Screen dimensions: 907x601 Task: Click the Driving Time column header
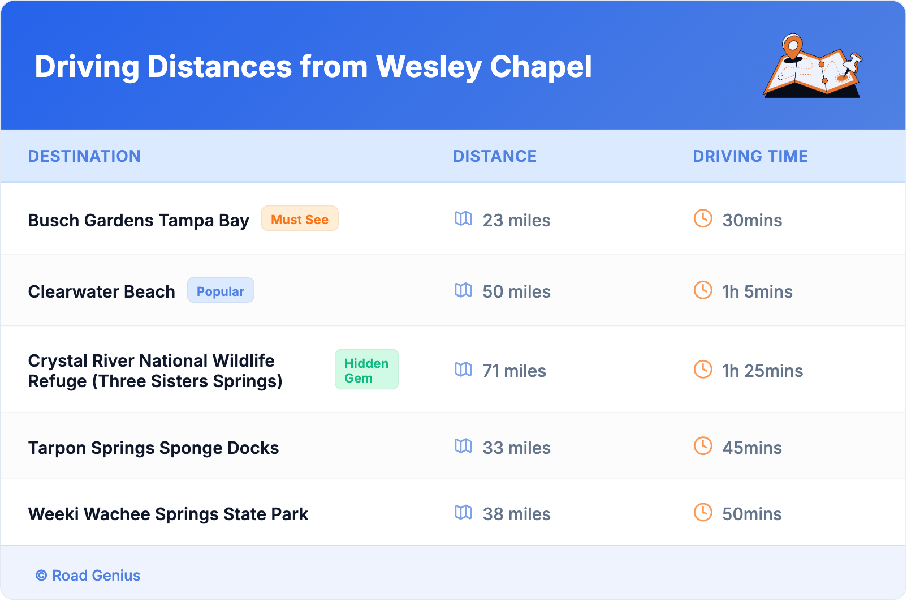click(750, 156)
